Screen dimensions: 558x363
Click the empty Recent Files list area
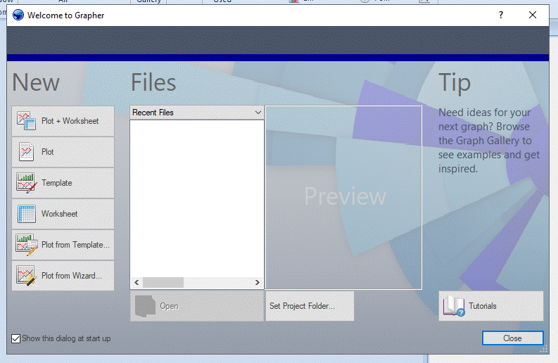click(197, 197)
